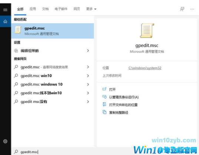Open the settings gear in sidebar
Screen dimensions: 199x155
tap(5, 141)
